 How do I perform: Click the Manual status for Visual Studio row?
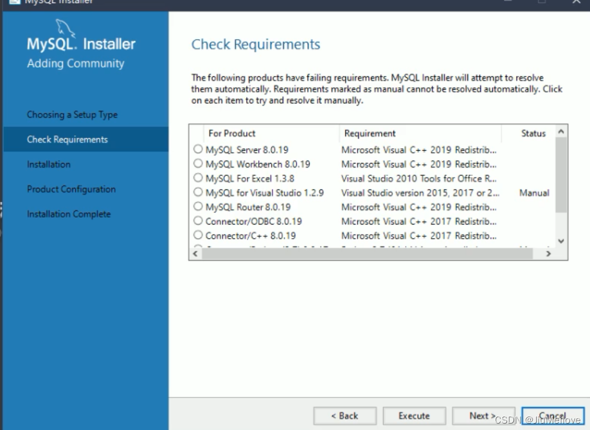click(534, 193)
